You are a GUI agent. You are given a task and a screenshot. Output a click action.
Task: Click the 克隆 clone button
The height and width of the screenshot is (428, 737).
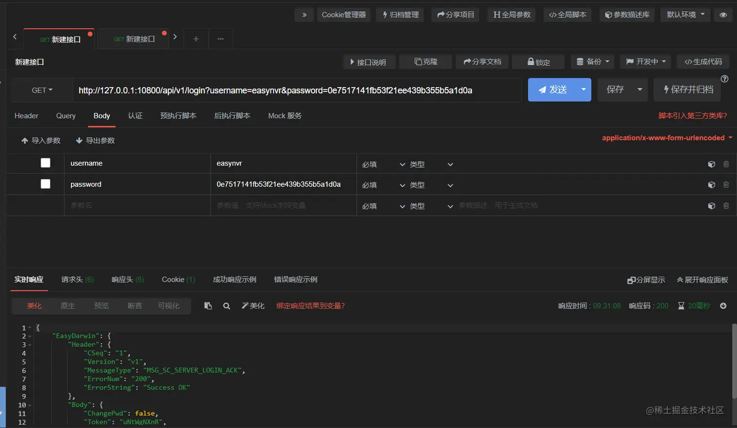pos(426,62)
